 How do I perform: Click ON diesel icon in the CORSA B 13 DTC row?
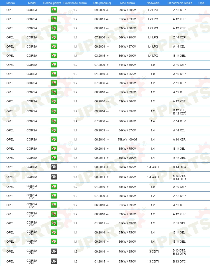54,167
